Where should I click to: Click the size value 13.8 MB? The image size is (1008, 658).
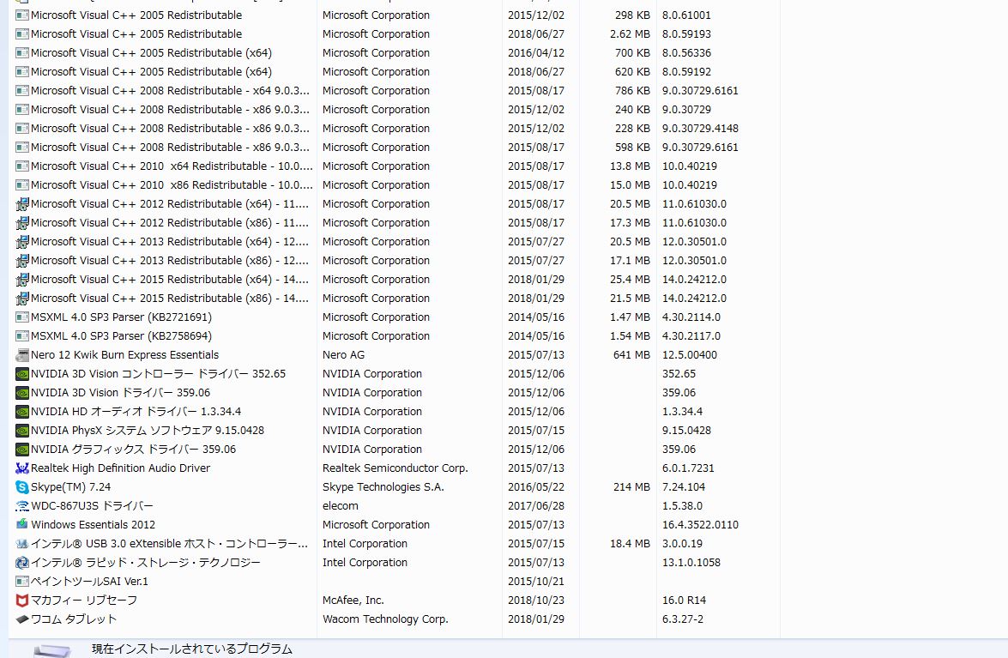point(630,166)
